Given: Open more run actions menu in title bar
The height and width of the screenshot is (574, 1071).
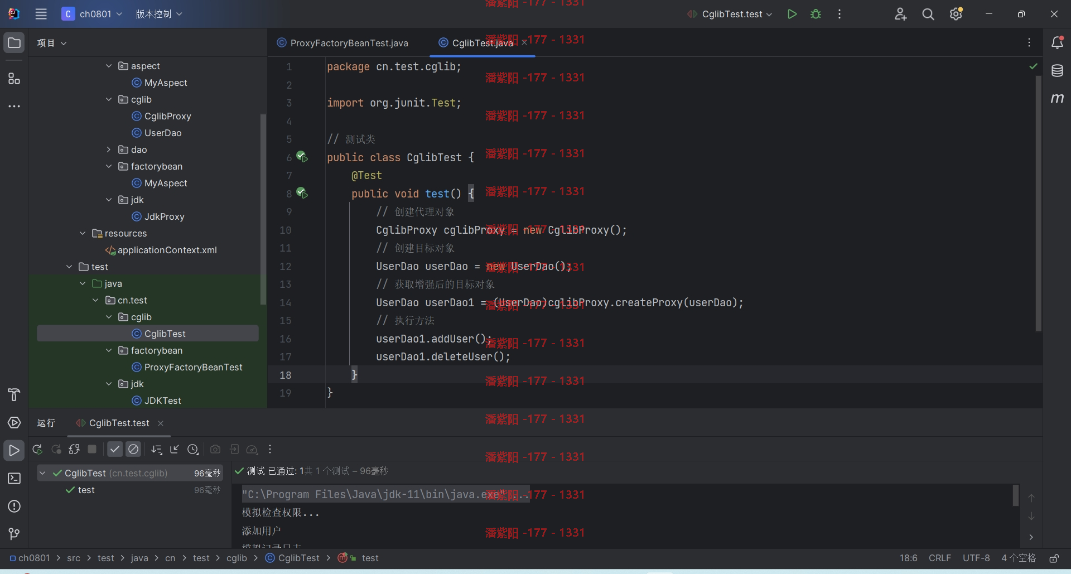Looking at the screenshot, I should pos(840,14).
